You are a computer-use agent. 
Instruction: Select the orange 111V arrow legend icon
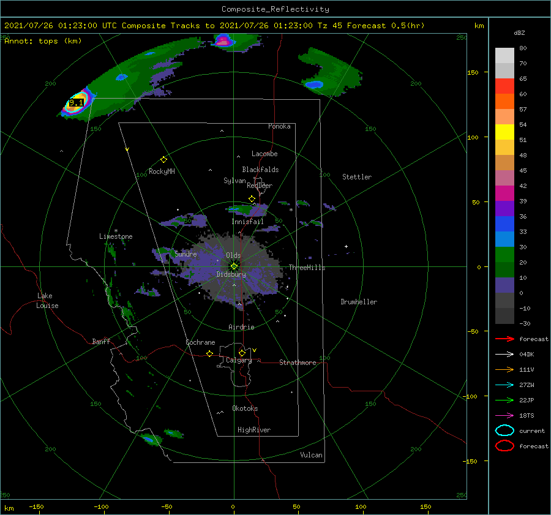pyautogui.click(x=504, y=369)
